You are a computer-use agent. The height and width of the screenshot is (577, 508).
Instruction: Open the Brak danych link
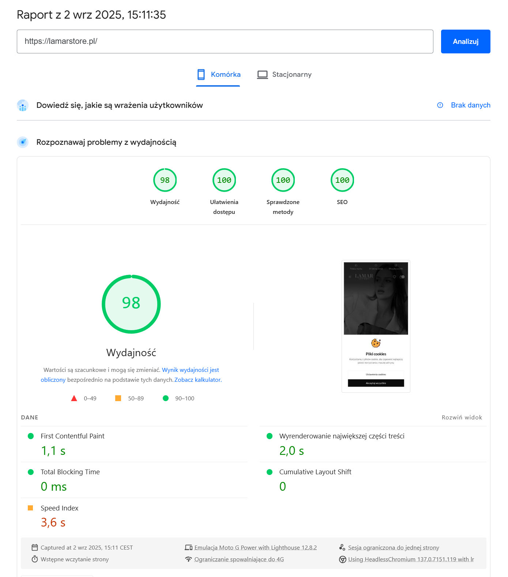coord(470,105)
